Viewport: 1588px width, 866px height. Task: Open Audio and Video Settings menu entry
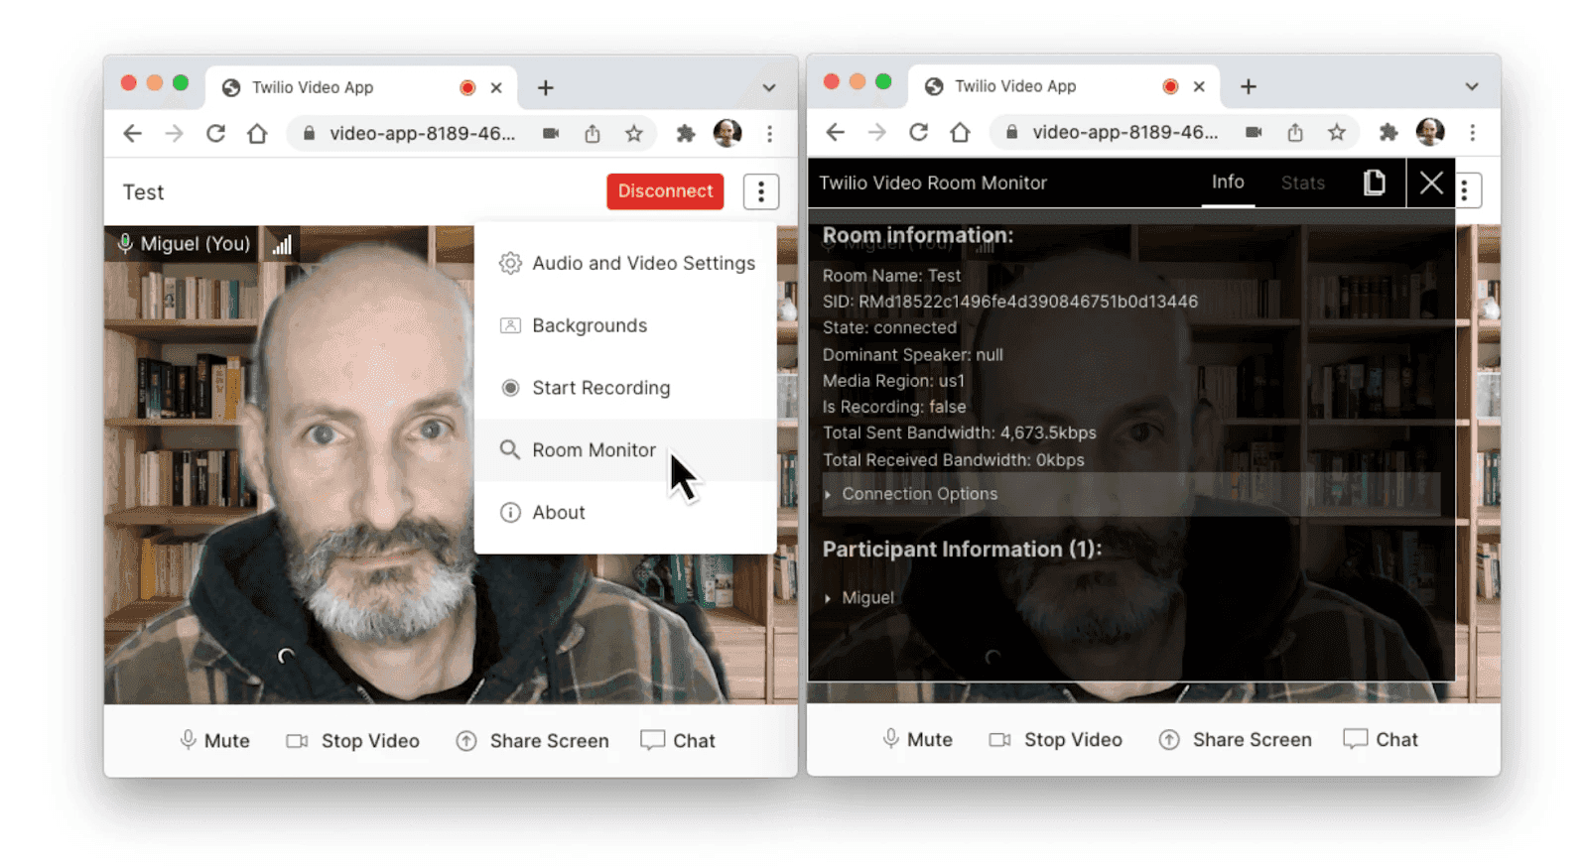pos(625,263)
